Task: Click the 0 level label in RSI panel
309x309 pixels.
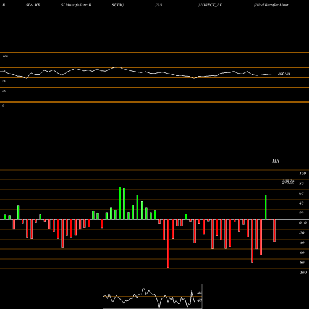Action: tap(3, 106)
